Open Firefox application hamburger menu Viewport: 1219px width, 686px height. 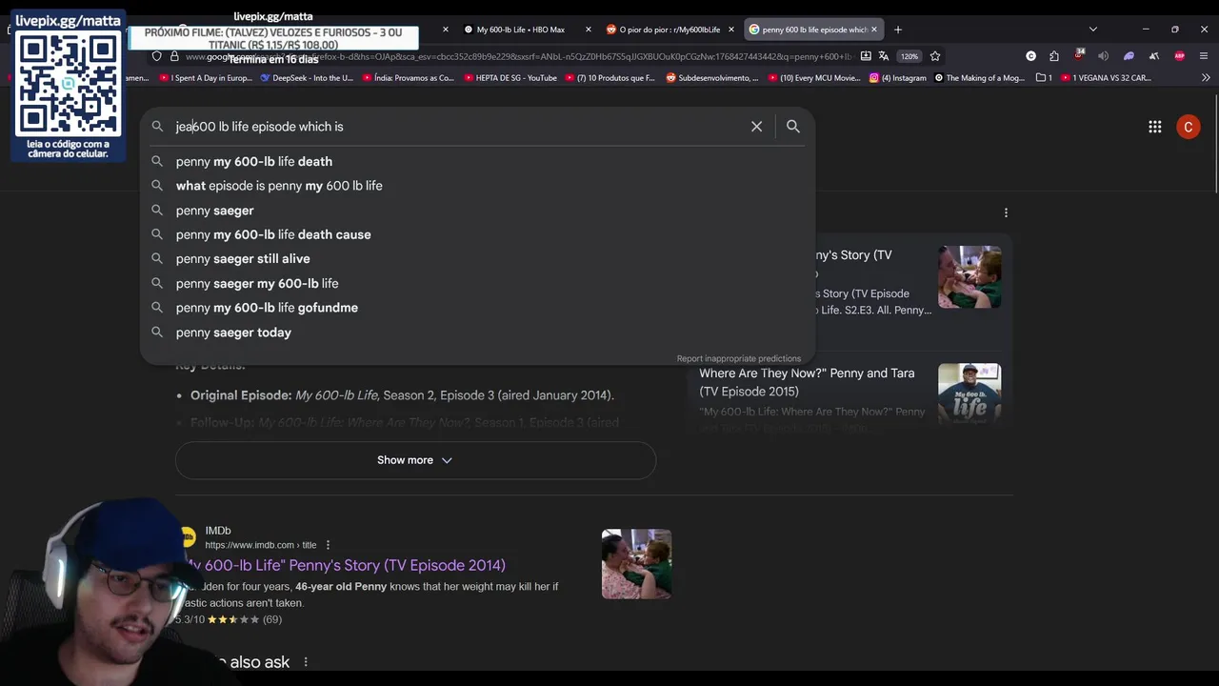1204,56
